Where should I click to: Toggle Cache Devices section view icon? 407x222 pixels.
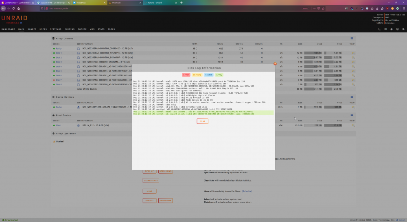pos(352,97)
